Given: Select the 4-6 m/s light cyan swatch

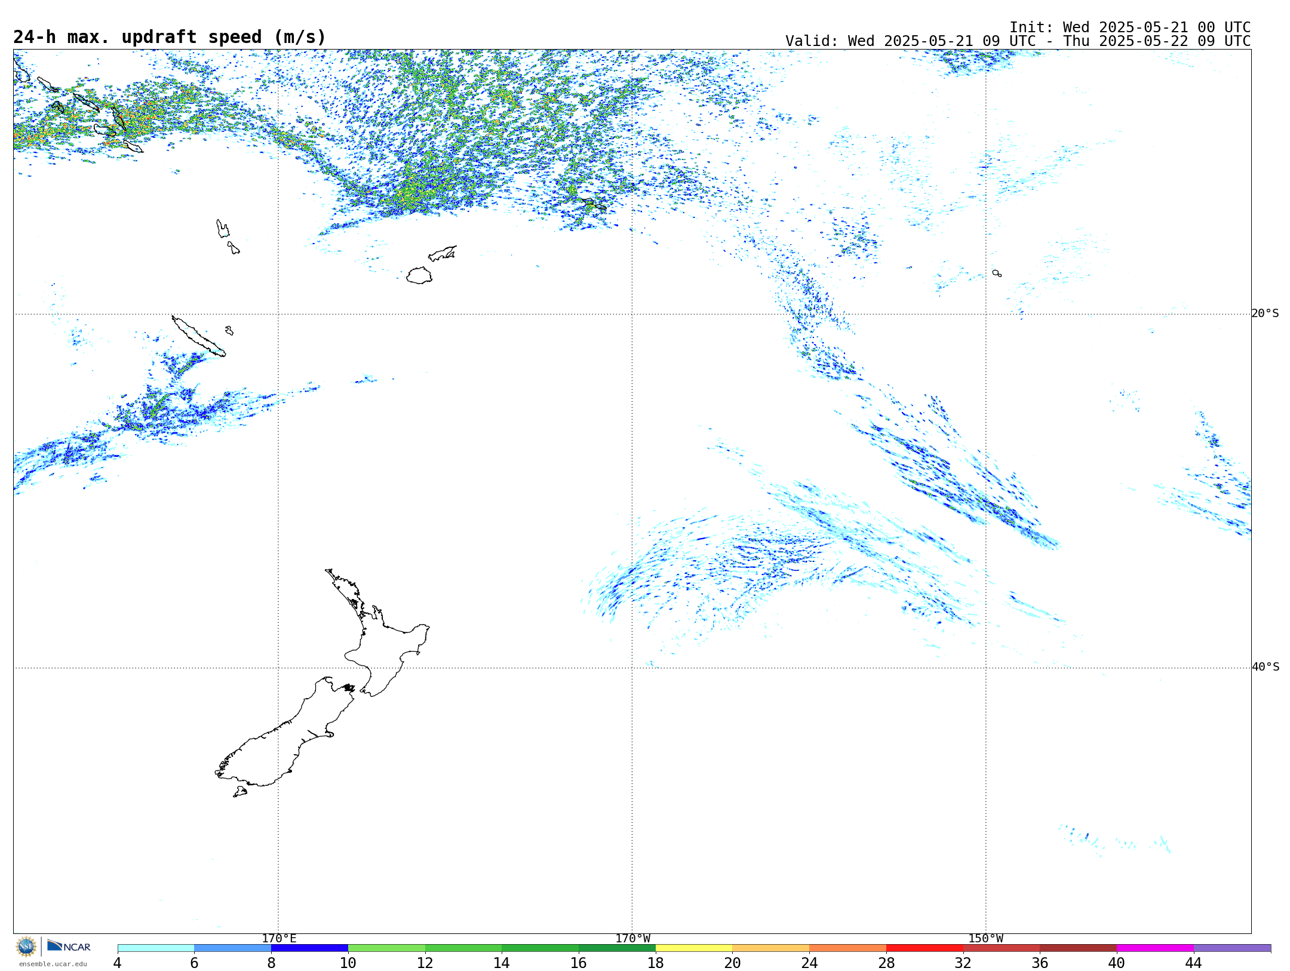Looking at the screenshot, I should point(156,948).
